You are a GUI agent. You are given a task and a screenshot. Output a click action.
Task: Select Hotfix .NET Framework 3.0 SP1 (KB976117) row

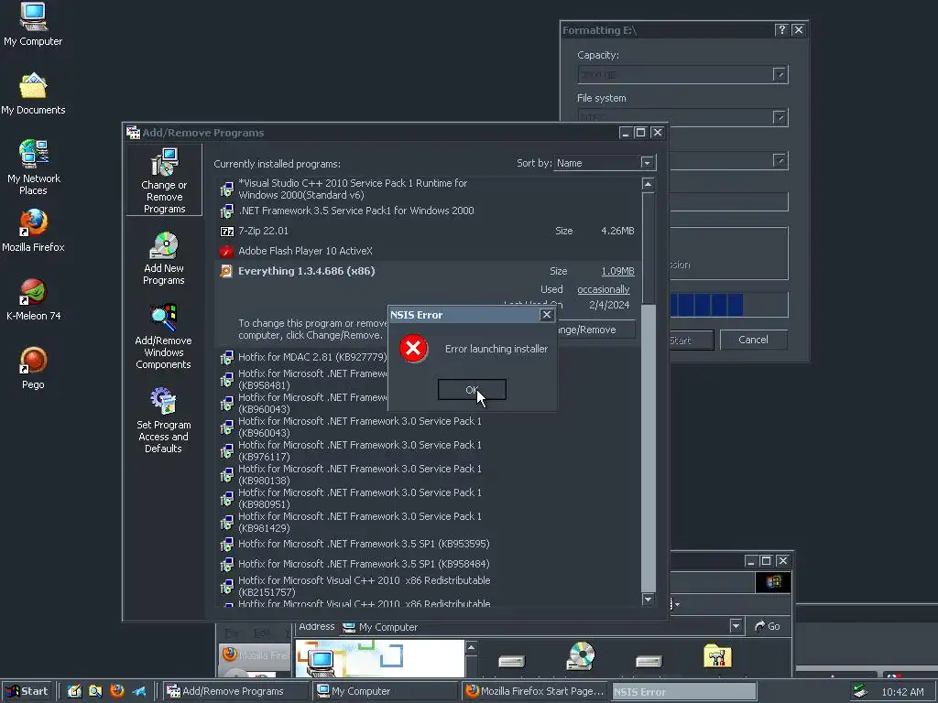click(x=427, y=450)
